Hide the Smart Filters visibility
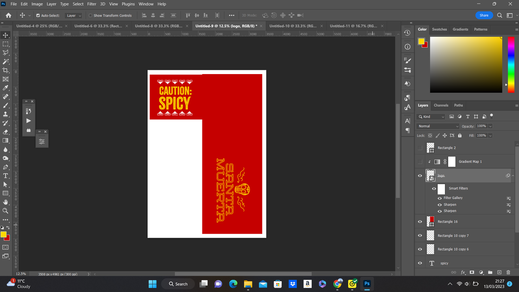519x292 pixels. (x=434, y=189)
